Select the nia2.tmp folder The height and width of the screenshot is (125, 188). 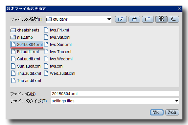[22, 37]
